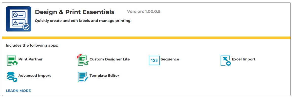Select the Custom Designer Lite icon

pyautogui.click(x=83, y=60)
